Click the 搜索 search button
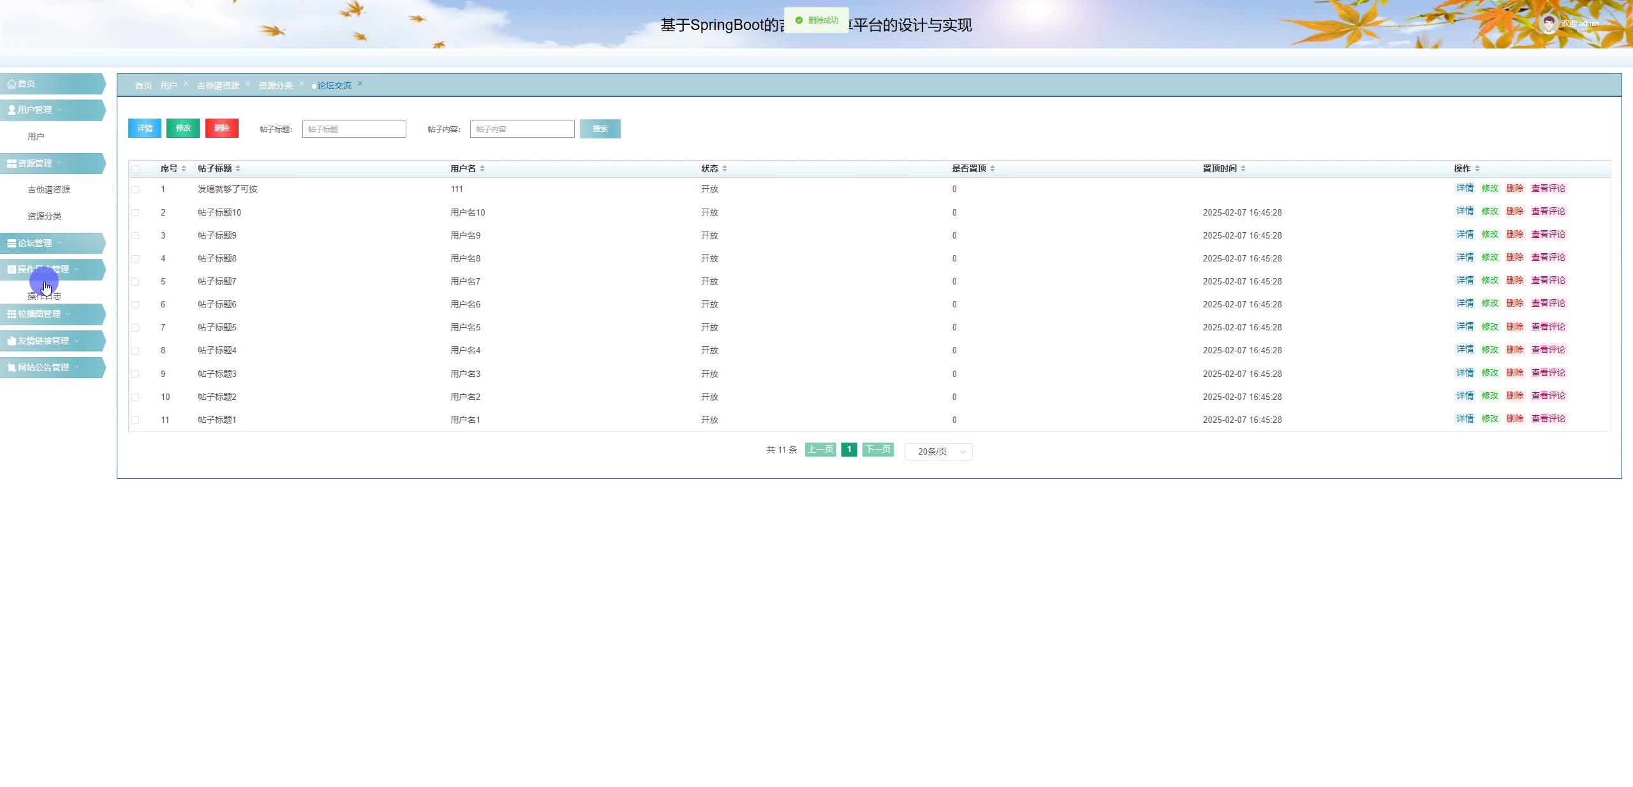Screen dimensions: 1633x787 point(600,129)
